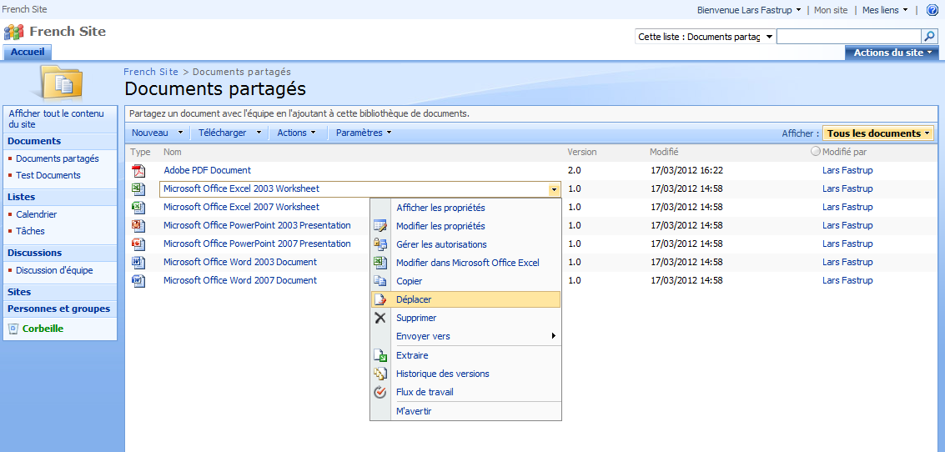Open the Test Documents sidebar link

[48, 175]
